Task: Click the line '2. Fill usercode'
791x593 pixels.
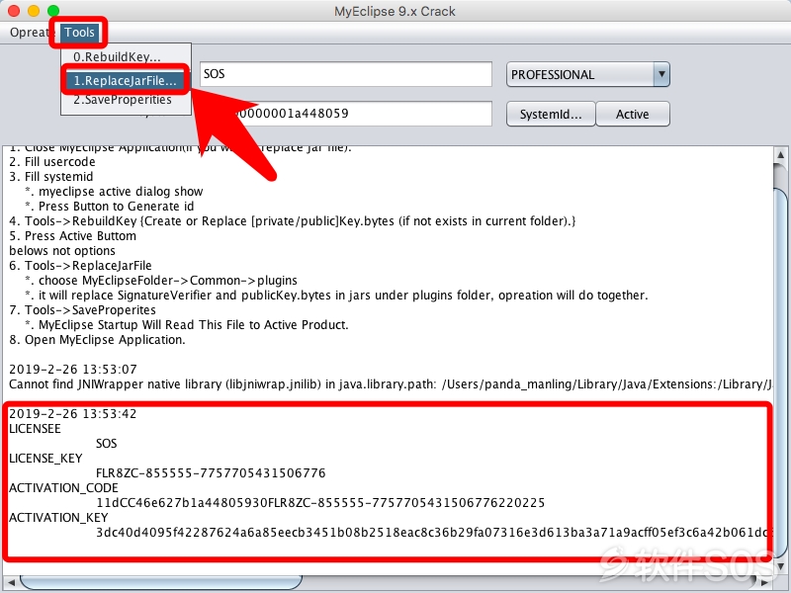Action: click(x=52, y=162)
